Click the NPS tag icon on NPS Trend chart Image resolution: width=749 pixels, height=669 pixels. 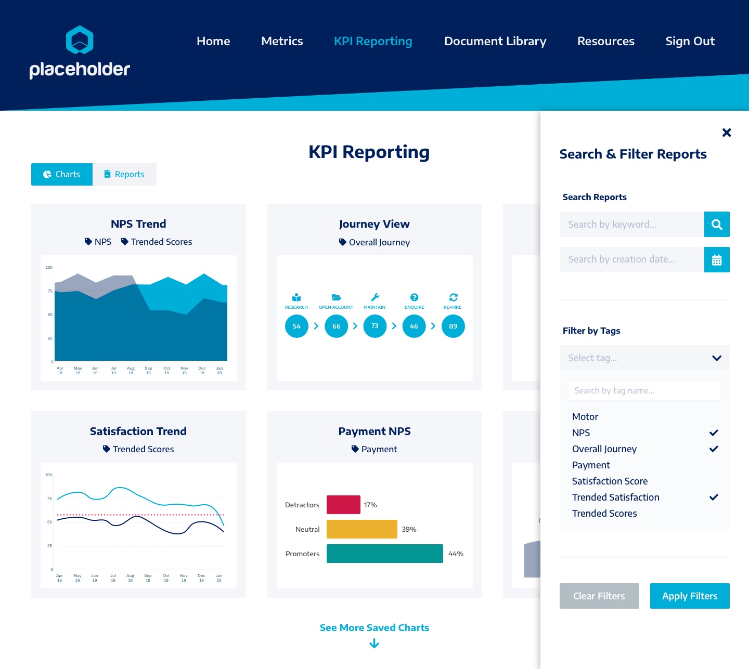pyautogui.click(x=87, y=241)
